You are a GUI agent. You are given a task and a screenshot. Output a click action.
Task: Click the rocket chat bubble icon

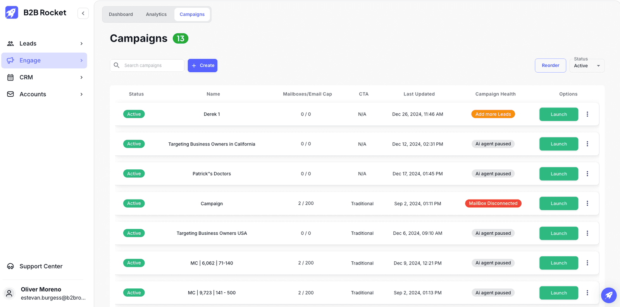point(608,295)
